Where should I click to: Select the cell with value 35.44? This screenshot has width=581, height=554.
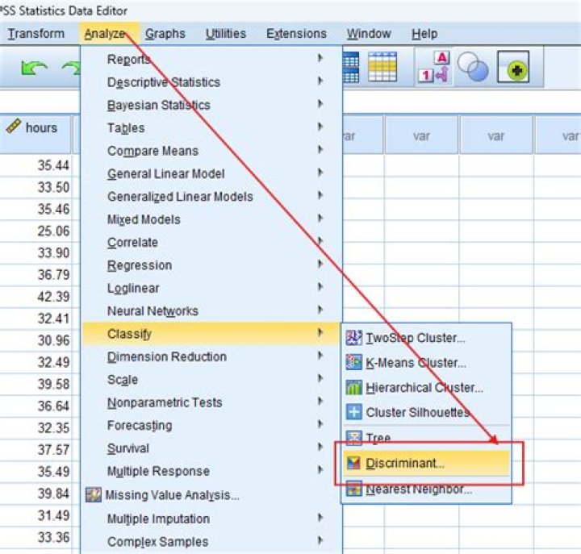pyautogui.click(x=36, y=165)
